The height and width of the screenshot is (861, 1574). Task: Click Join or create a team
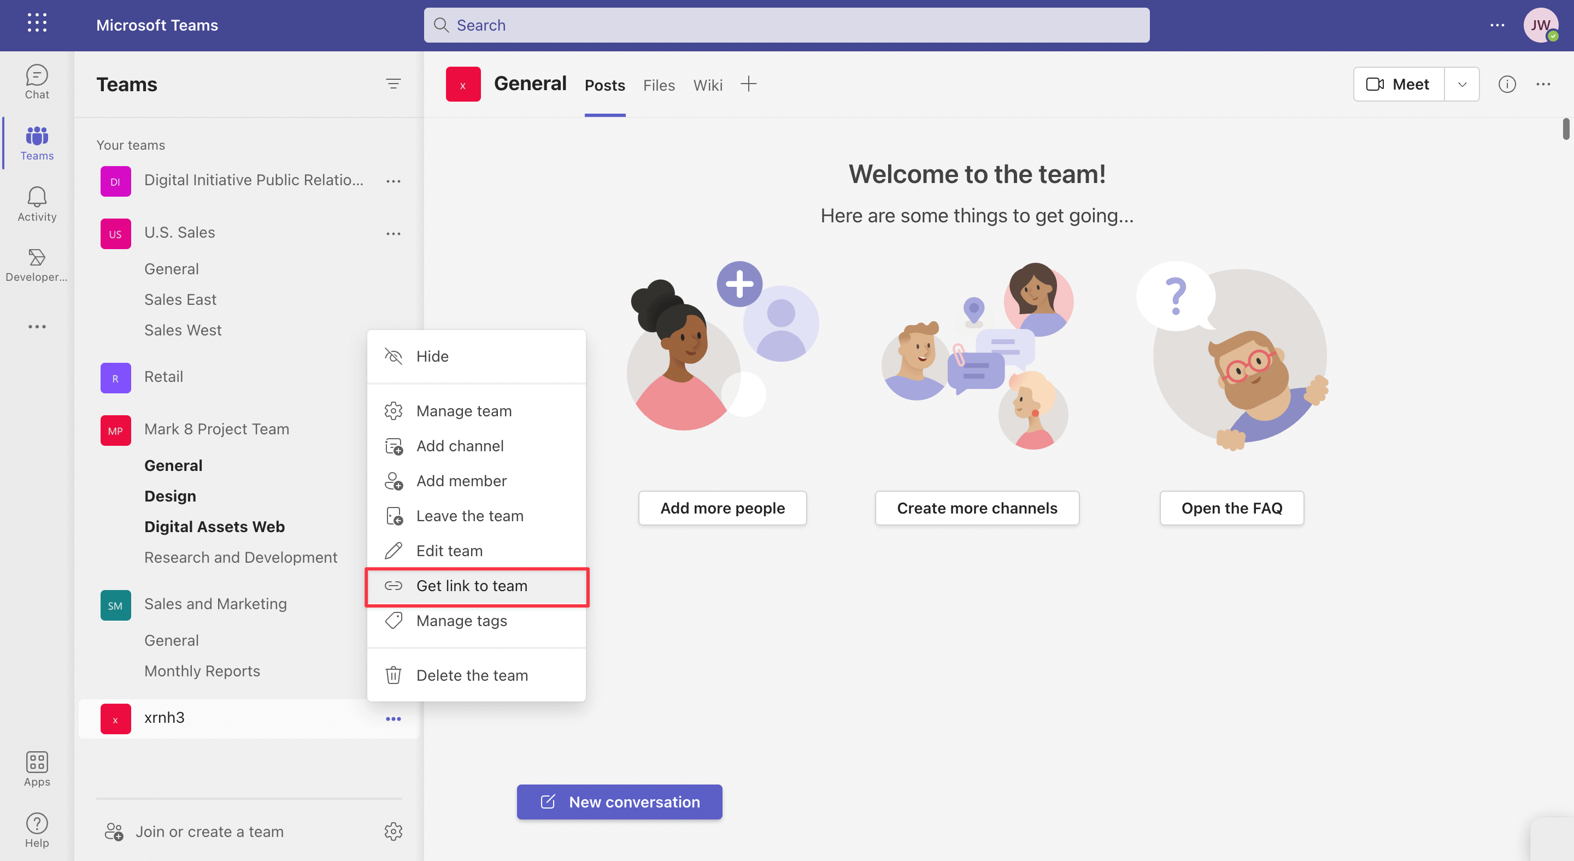(x=195, y=831)
